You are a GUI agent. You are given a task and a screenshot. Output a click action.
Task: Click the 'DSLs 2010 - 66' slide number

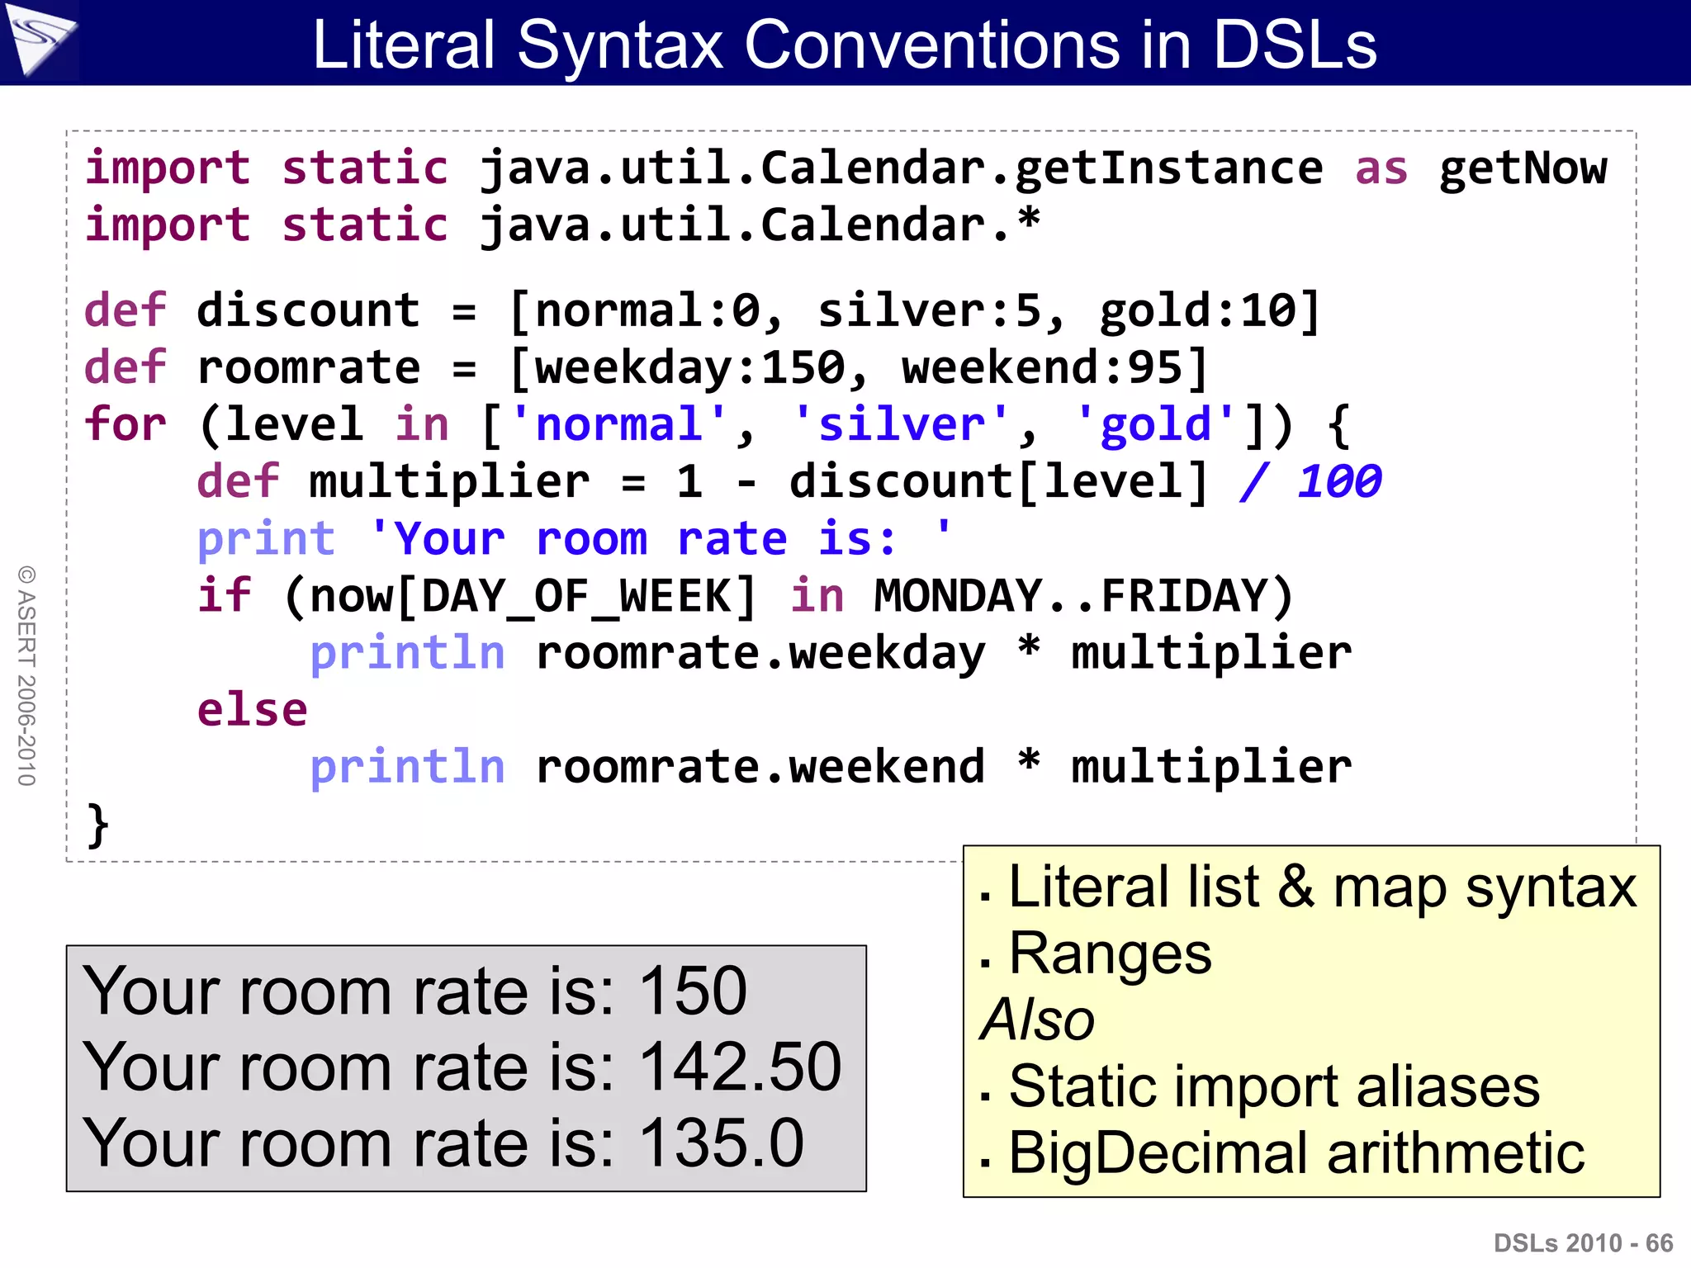click(x=1584, y=1243)
